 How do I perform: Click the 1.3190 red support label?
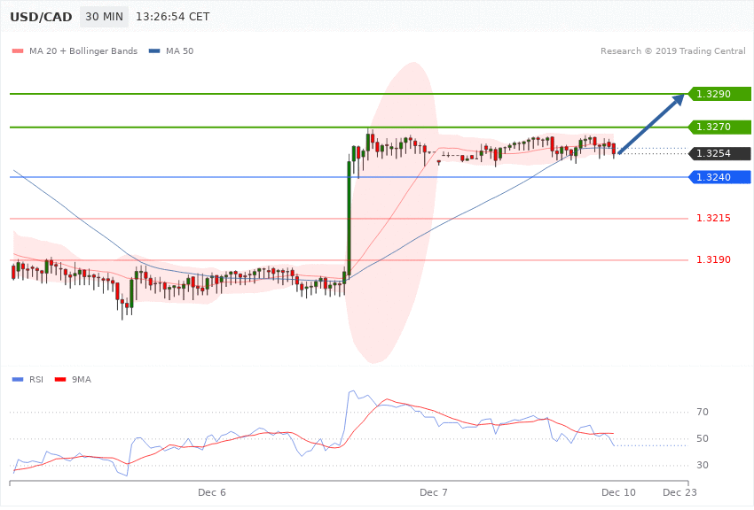tap(713, 259)
